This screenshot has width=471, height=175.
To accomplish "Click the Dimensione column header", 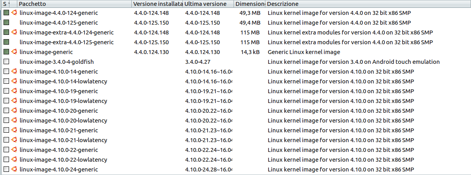I will coord(250,4).
